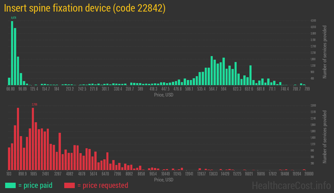This screenshot has height=193, width=334.
Task: Click the 799 x-axis label on green chart
Action: pos(307,89)
